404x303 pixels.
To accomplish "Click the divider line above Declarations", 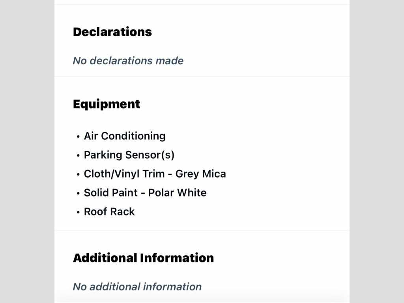I will click(x=202, y=4).
